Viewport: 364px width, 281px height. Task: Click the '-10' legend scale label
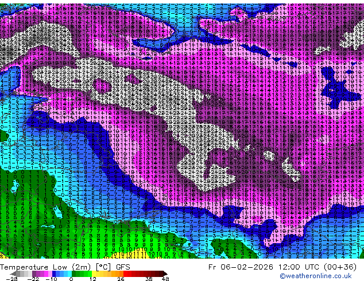tap(51, 279)
